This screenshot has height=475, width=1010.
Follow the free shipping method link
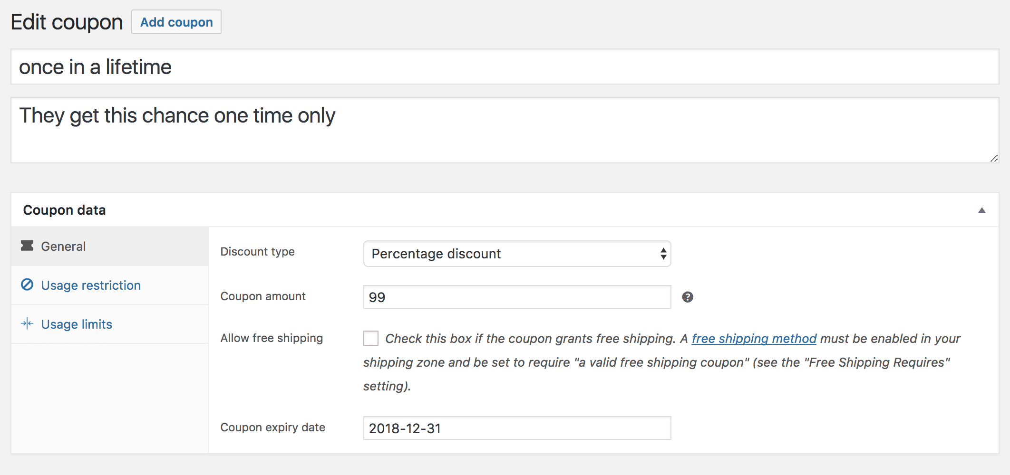(754, 338)
